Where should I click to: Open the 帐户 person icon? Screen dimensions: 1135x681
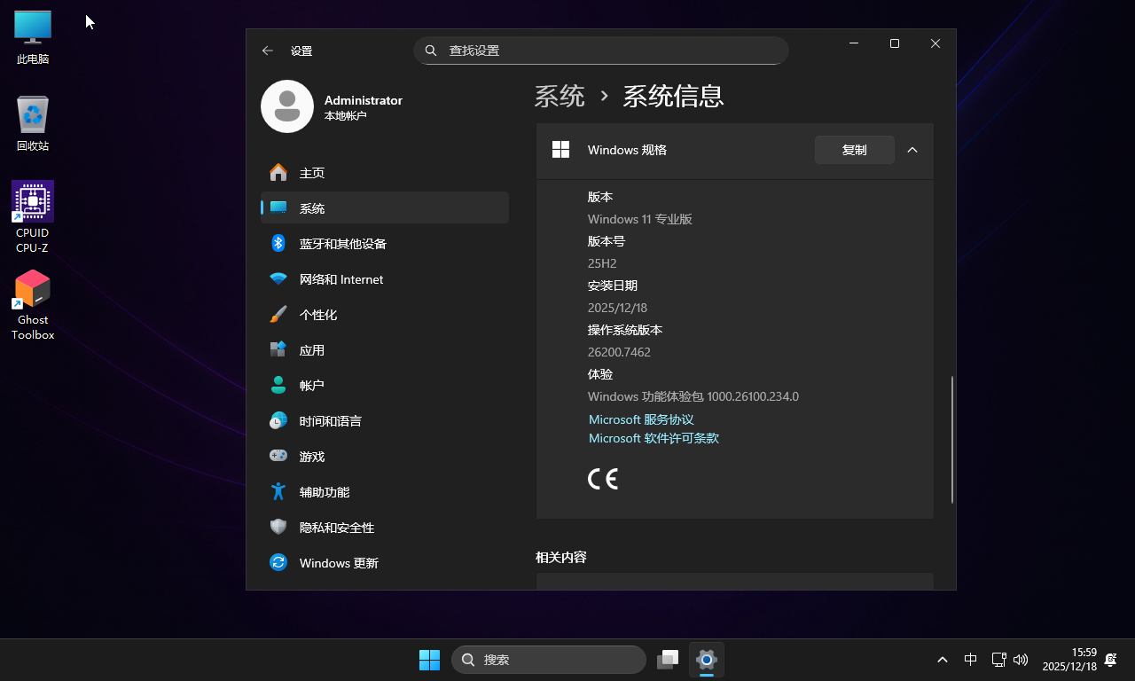pos(278,386)
